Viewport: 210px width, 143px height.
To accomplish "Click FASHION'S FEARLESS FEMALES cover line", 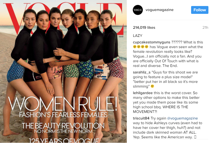I will (63, 115).
